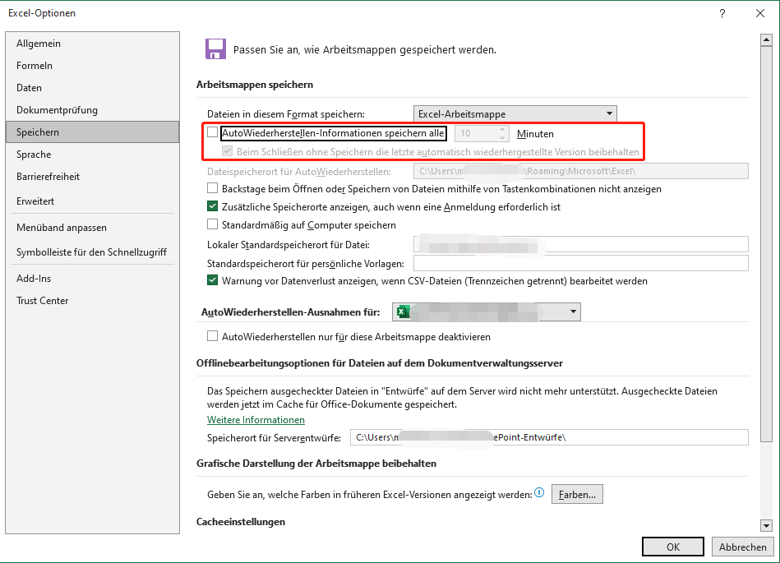Click the info icon beside Farben

(x=539, y=493)
